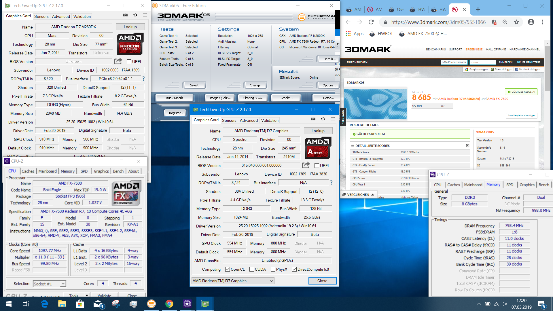Open File Explorer from the taskbar
Screen dimensions: 553x311
coord(62,304)
